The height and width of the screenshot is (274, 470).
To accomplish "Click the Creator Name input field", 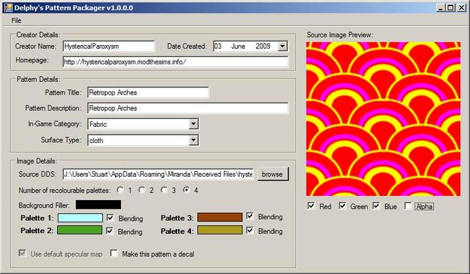I will (109, 46).
